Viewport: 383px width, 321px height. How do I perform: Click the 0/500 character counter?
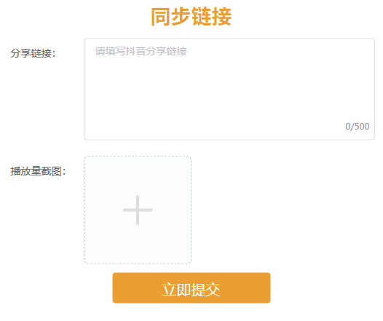(357, 126)
